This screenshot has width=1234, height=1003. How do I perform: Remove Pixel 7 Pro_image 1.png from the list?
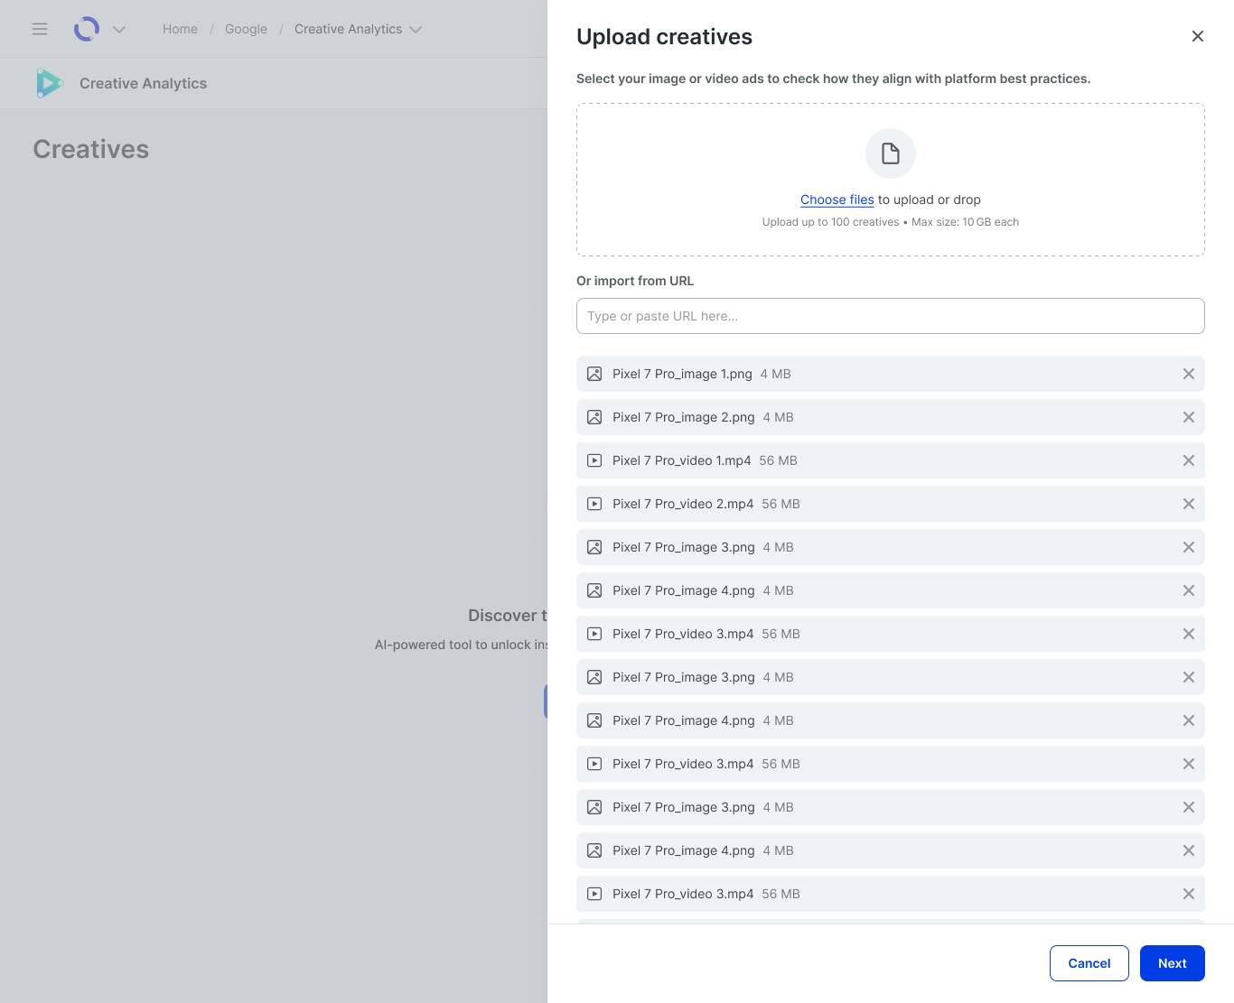point(1189,374)
